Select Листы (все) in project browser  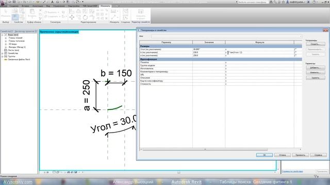tap(13, 50)
